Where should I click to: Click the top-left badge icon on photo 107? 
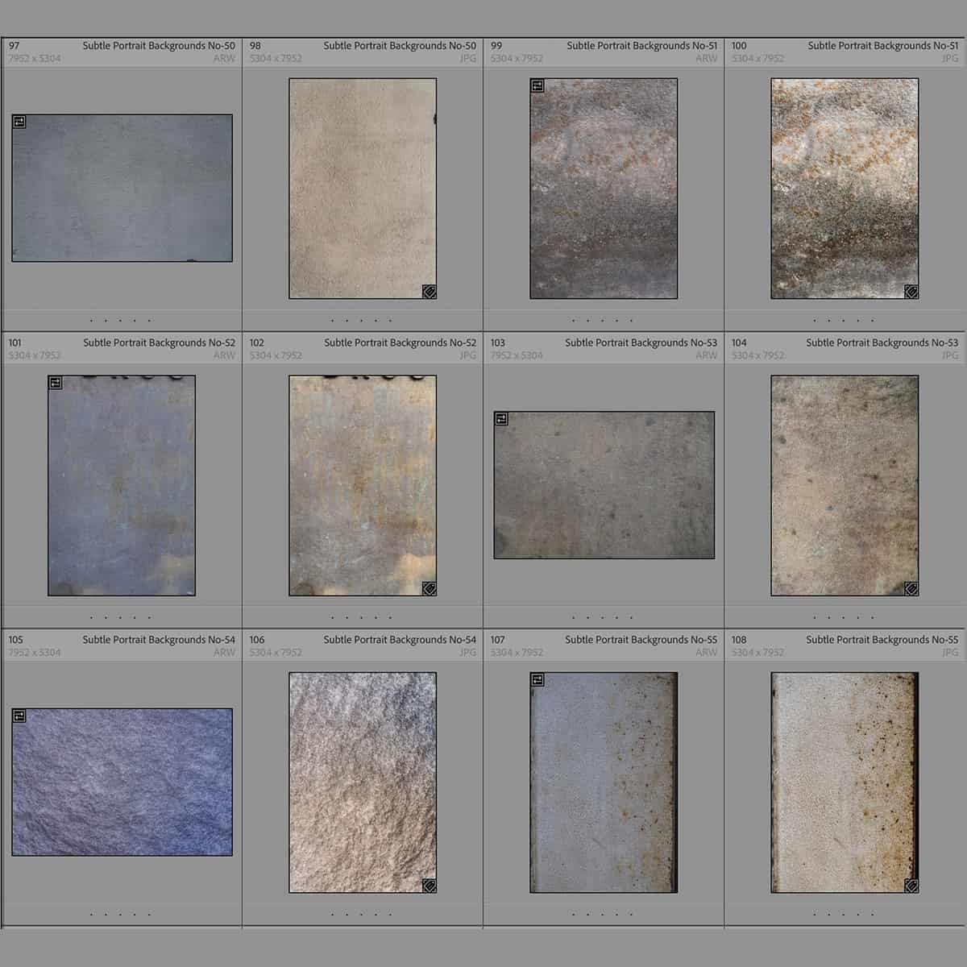537,680
